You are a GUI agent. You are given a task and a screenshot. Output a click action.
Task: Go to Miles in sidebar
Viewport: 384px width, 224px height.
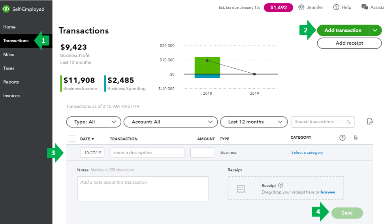coord(9,55)
